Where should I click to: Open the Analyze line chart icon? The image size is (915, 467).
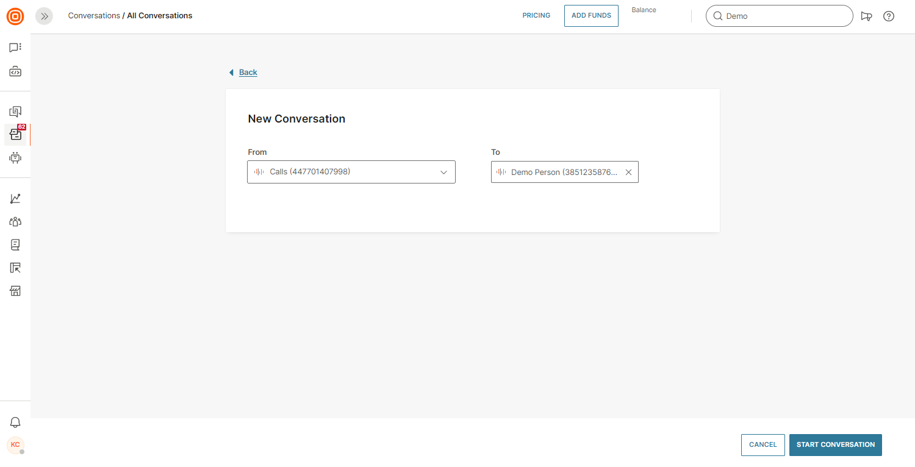point(15,199)
